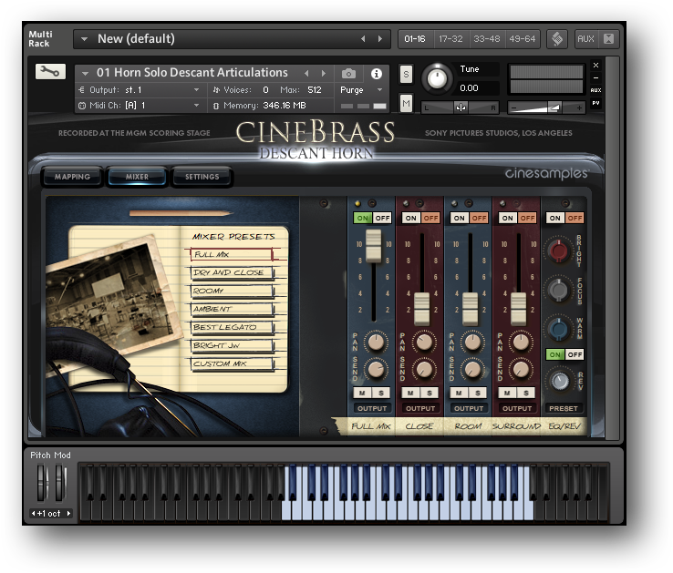Screen dimensions: 673x573
Task: Select rack page 17-32
Action: tap(450, 39)
